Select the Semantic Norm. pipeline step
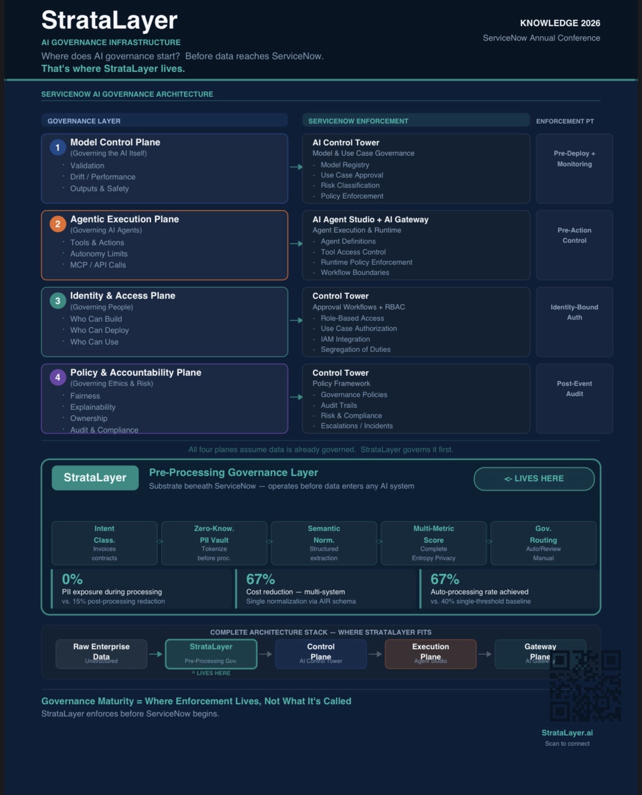The image size is (642, 795). pyautogui.click(x=324, y=543)
